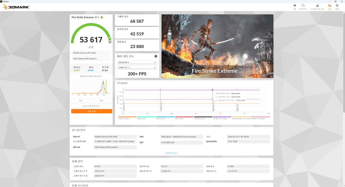Open the Stress Test chart icon
This screenshot has height=187, width=345.
317,7
